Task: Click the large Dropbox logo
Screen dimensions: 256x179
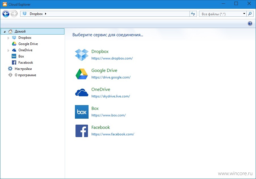Action: (82, 55)
